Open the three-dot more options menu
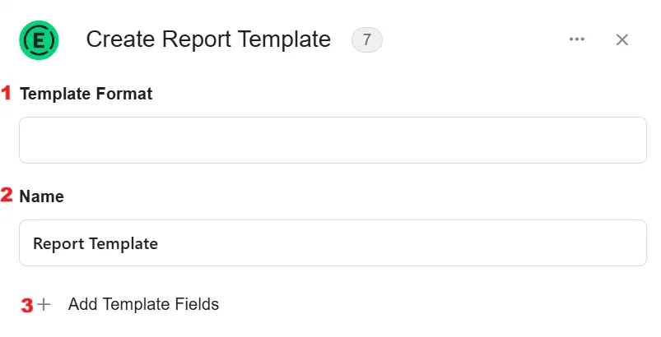Image resolution: width=661 pixels, height=337 pixels. [577, 39]
